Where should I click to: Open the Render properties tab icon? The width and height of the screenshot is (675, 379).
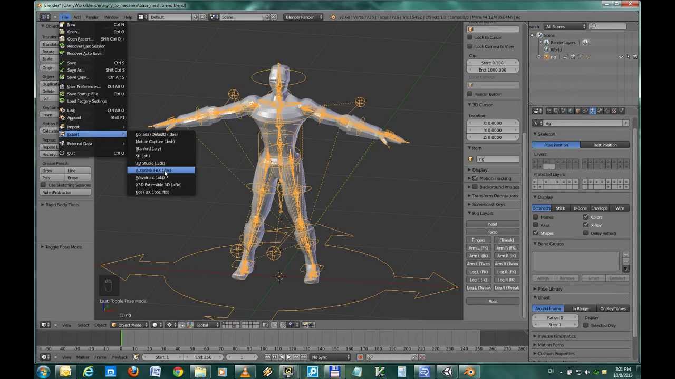pyautogui.click(x=549, y=111)
